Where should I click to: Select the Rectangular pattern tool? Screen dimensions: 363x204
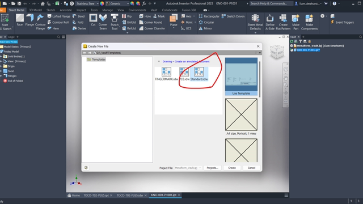[209, 16]
